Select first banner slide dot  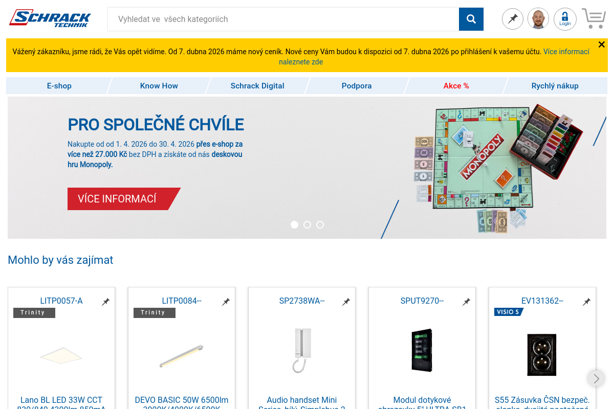(294, 224)
